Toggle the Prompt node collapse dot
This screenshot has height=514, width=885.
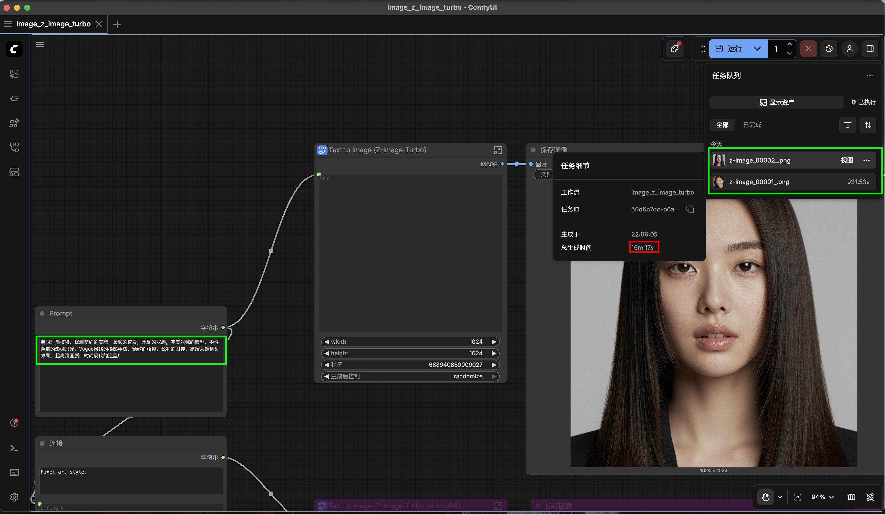[x=42, y=313]
